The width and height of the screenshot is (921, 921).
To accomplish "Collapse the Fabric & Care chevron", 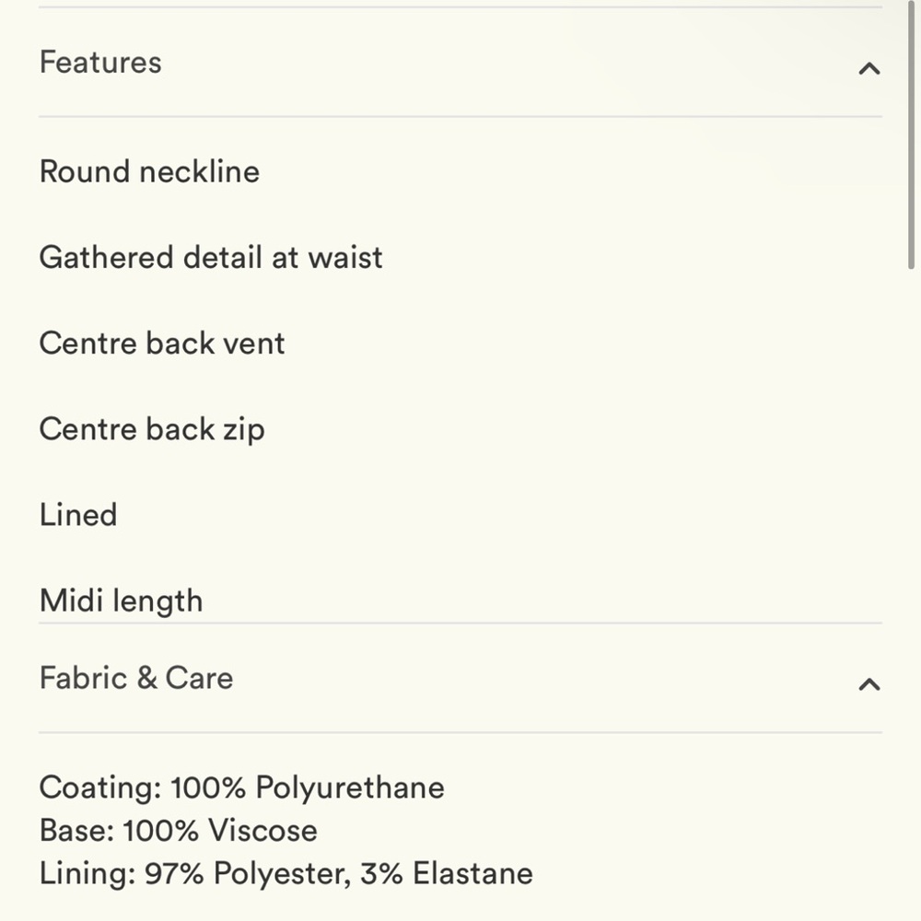I will click(x=869, y=684).
